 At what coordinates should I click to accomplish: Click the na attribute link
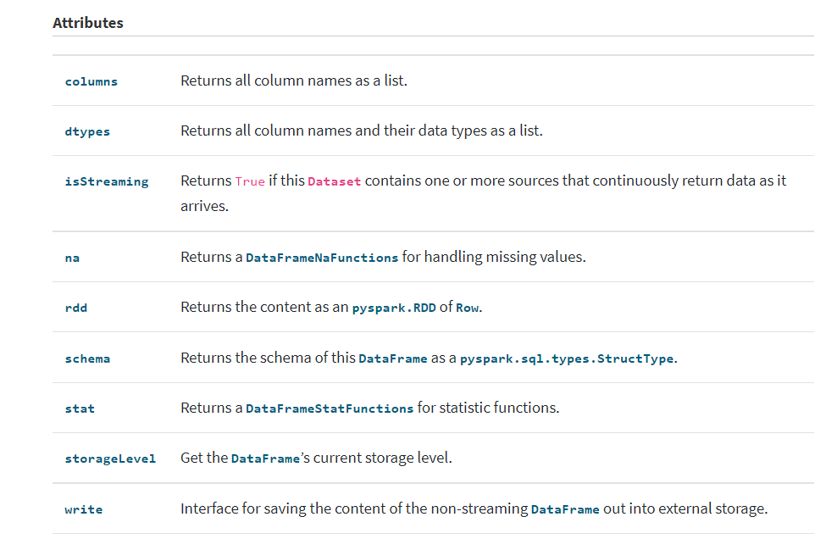pos(72,258)
